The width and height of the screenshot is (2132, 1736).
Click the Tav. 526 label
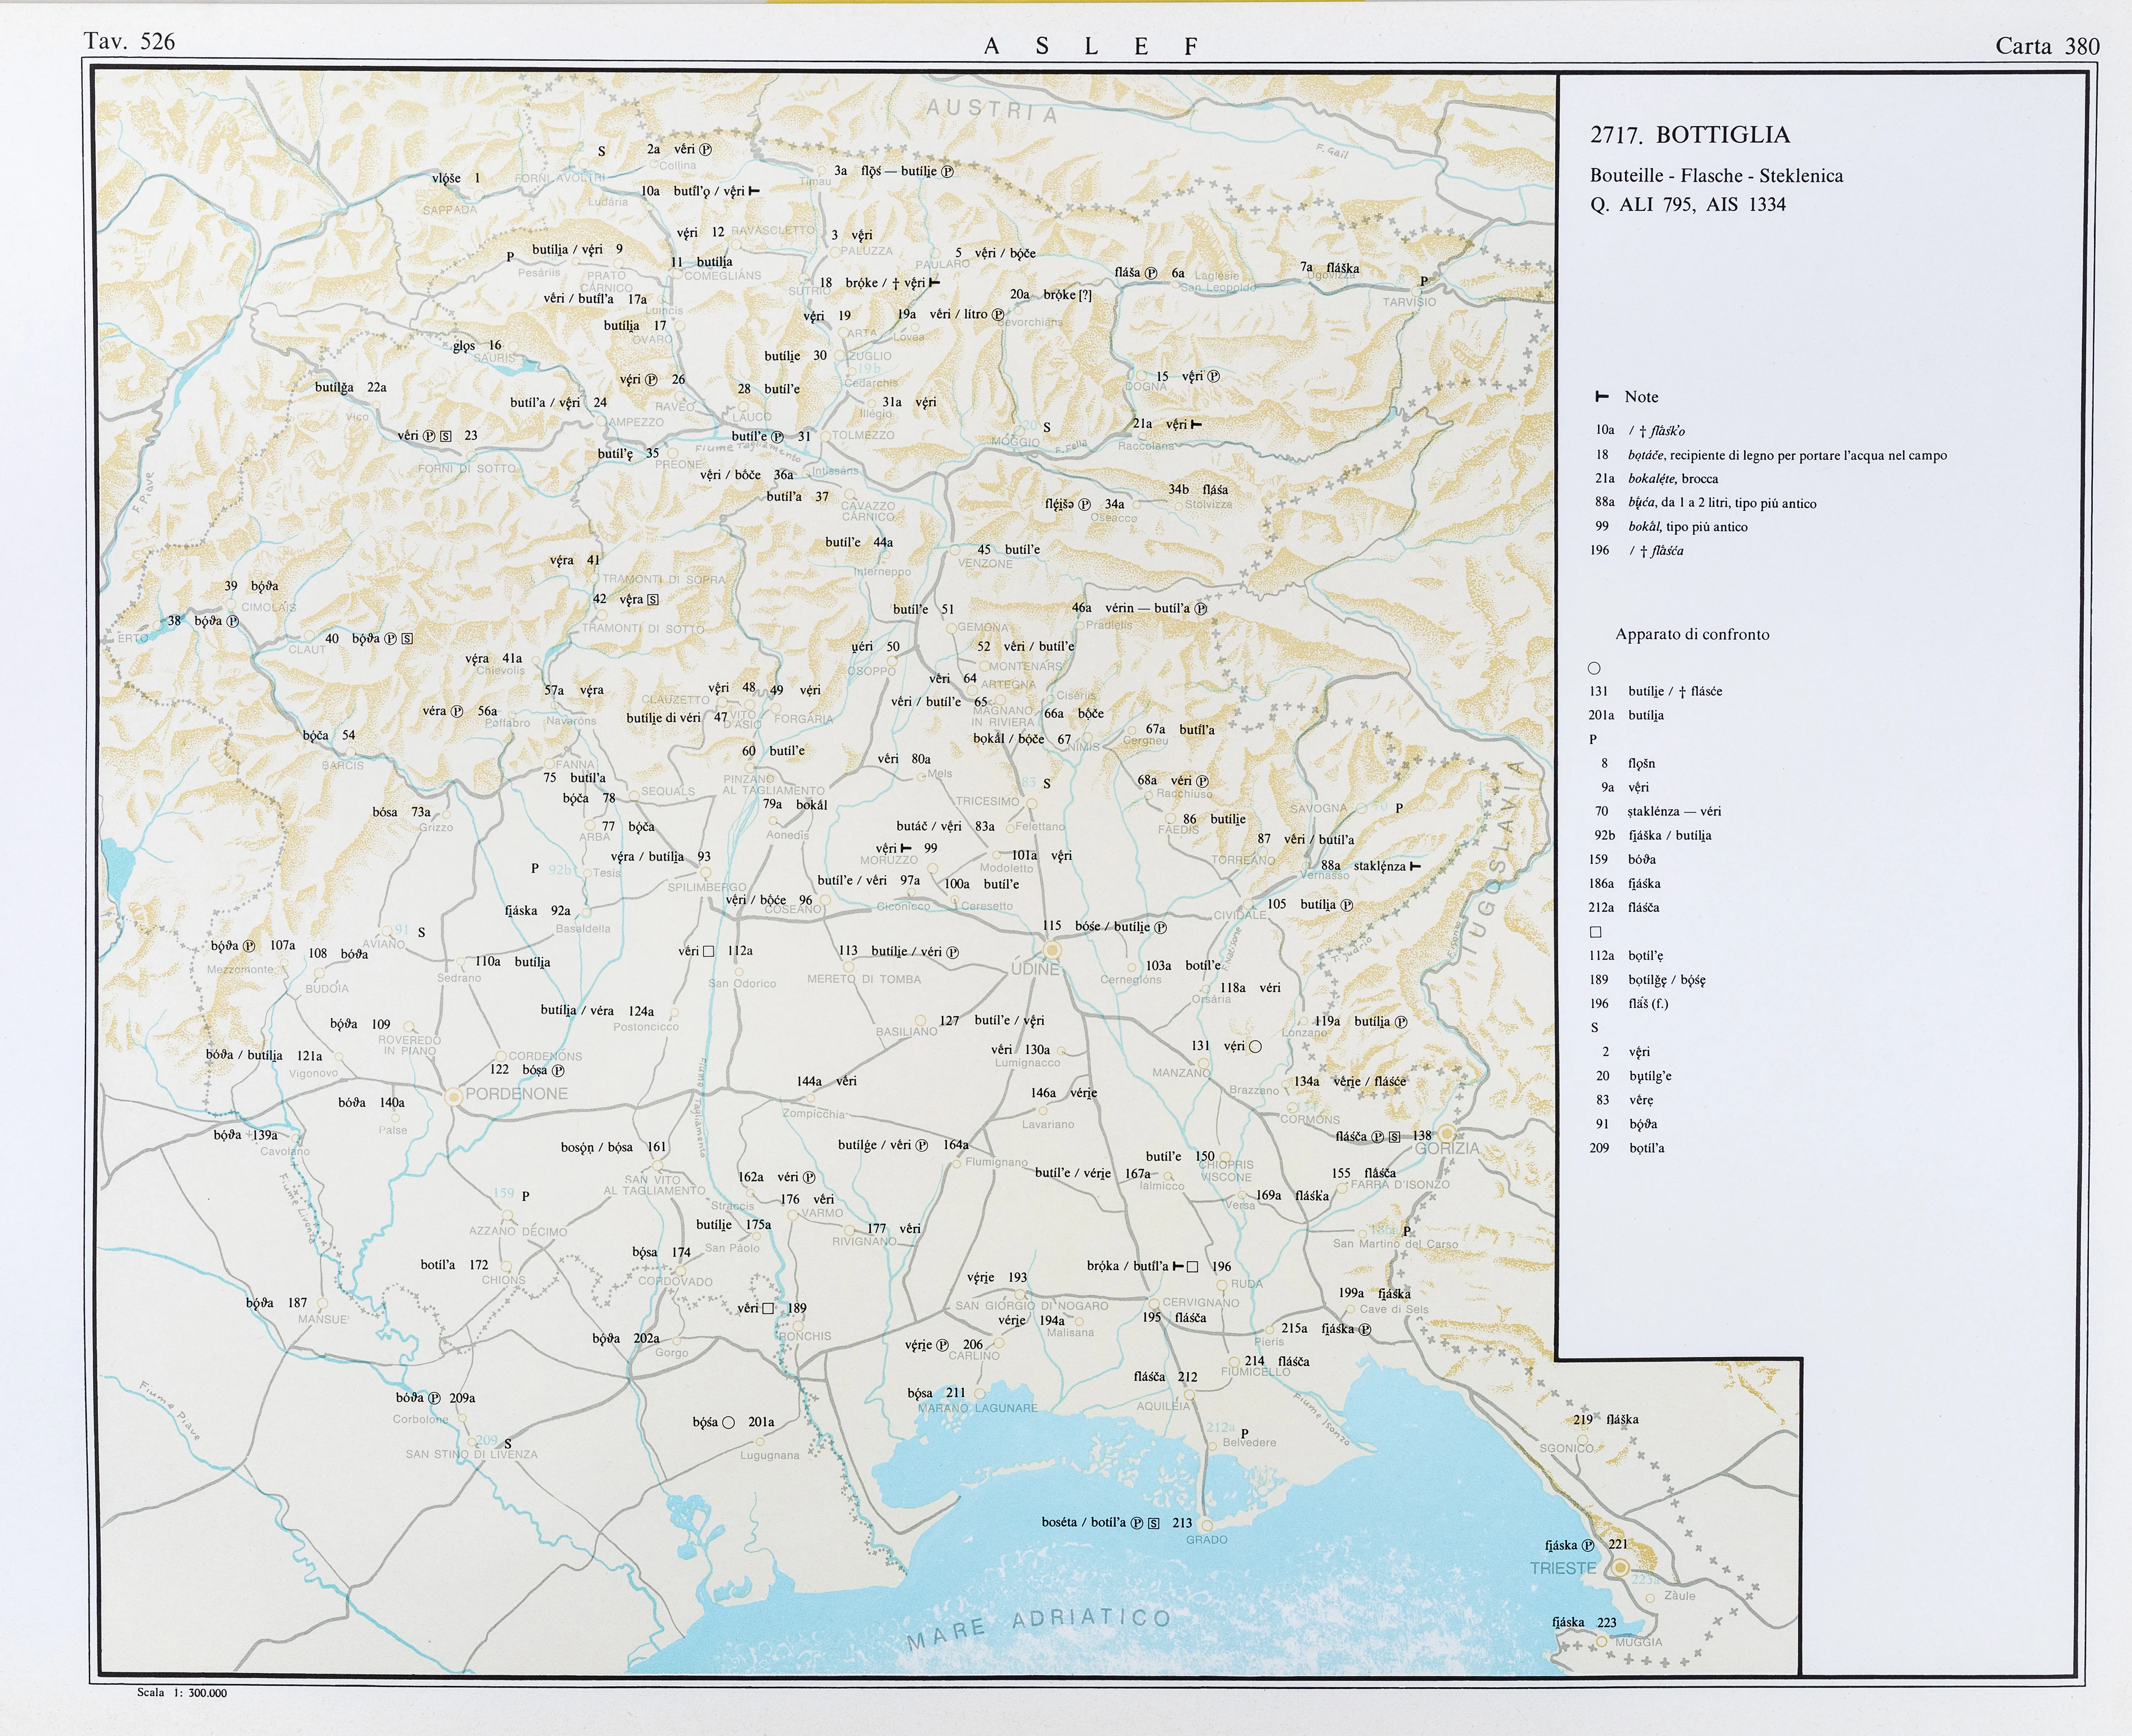[129, 41]
